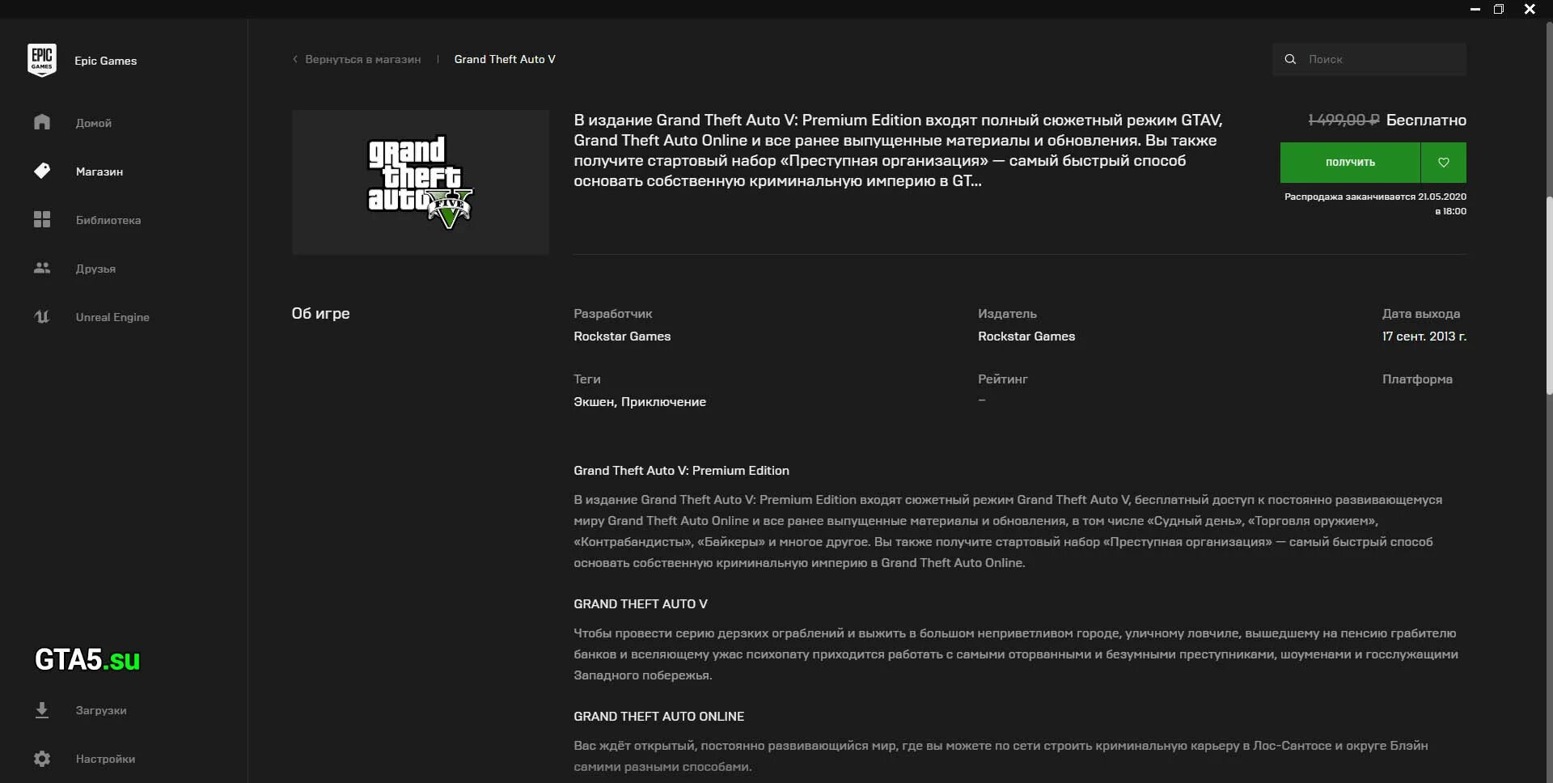Click the GRAND THEFT AUTO ONLINE subheading
The image size is (1553, 783).
click(x=659, y=717)
